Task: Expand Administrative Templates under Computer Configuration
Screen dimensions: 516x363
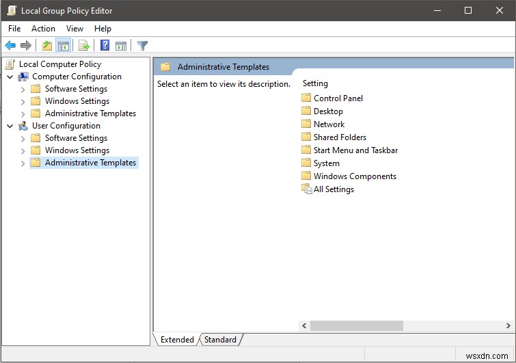Action: pyautogui.click(x=23, y=114)
